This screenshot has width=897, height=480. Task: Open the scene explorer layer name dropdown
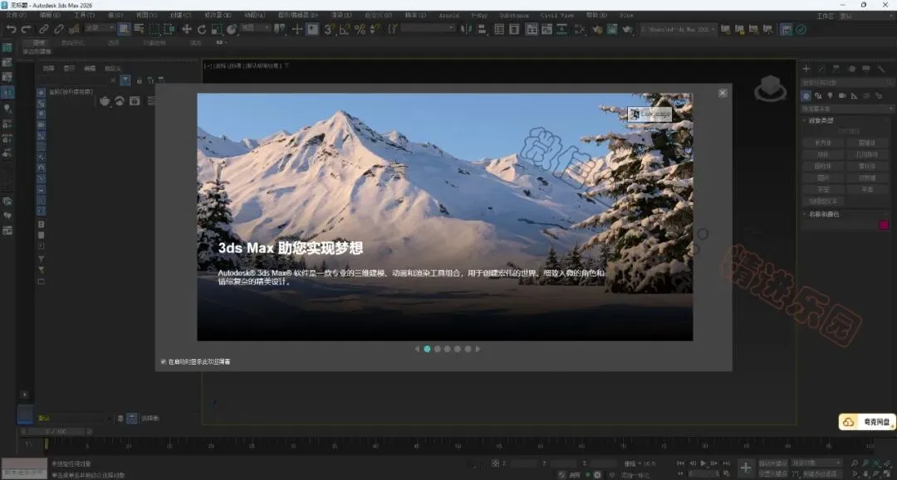tap(75, 419)
